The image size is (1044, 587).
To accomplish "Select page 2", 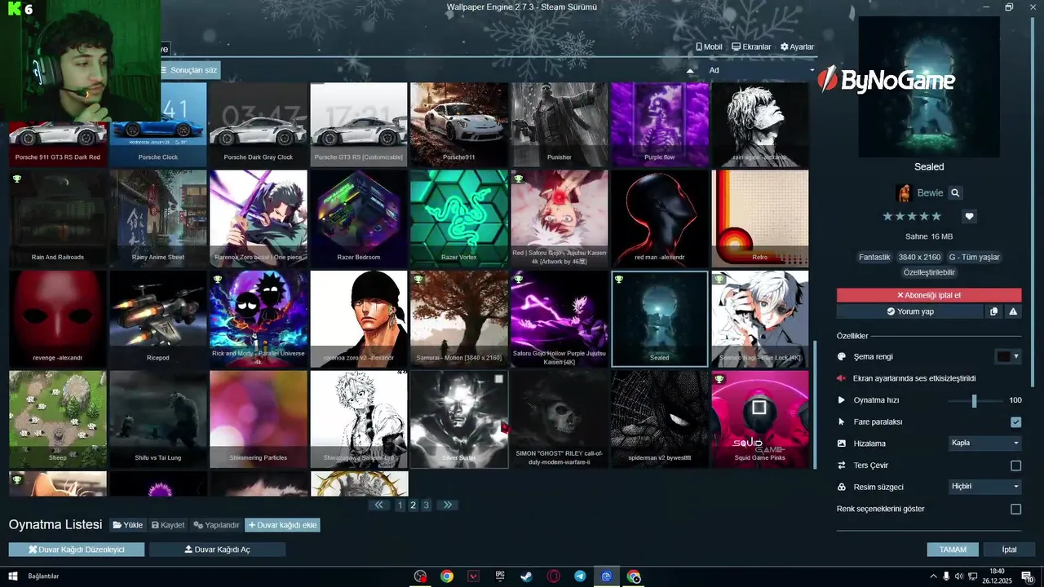I will [x=413, y=505].
